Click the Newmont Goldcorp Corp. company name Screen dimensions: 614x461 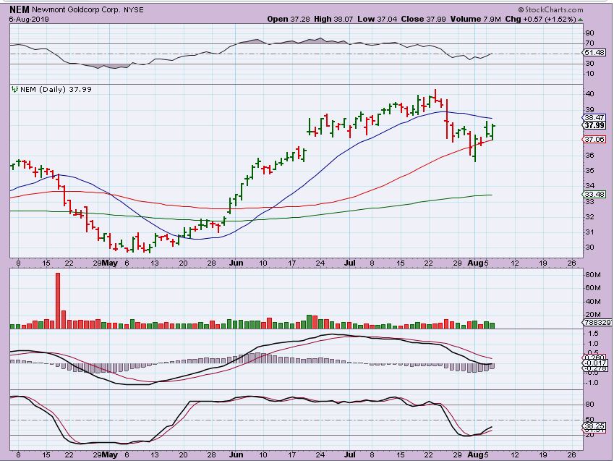[77, 10]
